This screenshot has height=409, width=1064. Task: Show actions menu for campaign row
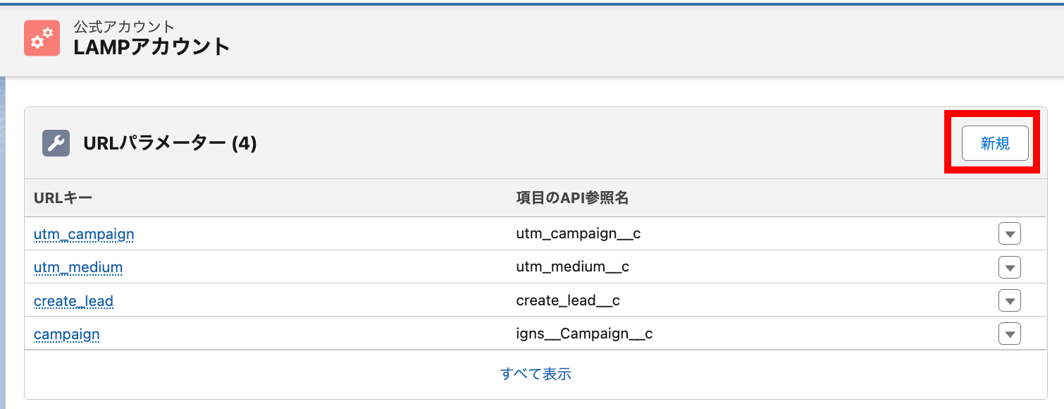click(x=1009, y=334)
